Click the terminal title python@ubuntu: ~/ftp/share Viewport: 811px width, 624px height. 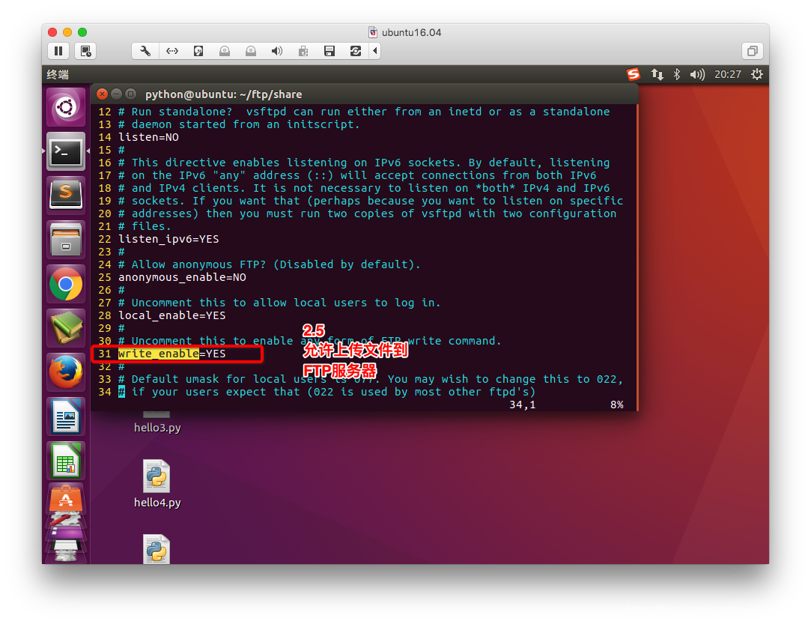click(223, 94)
